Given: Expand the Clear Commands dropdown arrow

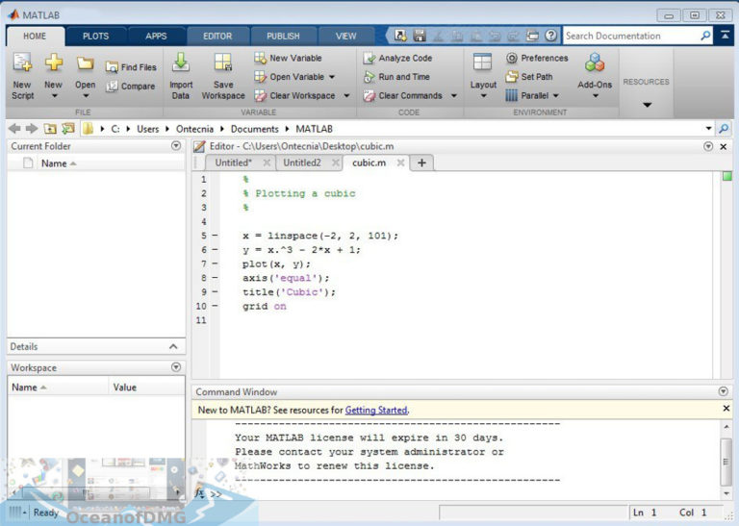Looking at the screenshot, I should point(454,95).
